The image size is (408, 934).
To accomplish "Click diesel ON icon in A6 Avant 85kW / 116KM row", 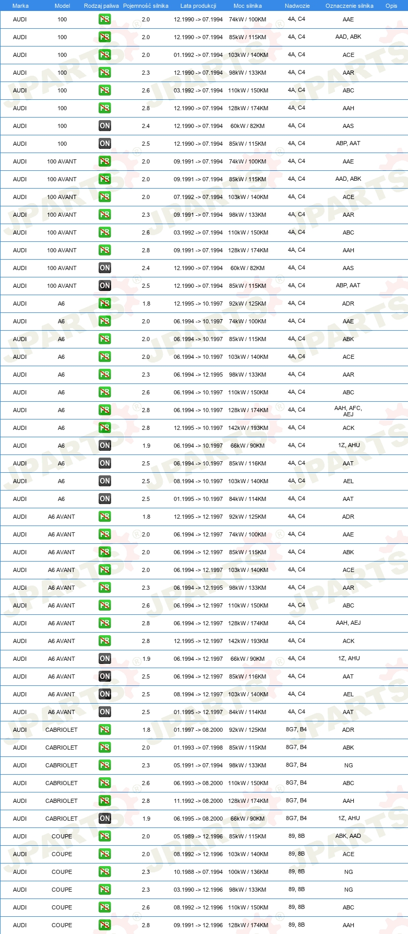I will tap(105, 676).
